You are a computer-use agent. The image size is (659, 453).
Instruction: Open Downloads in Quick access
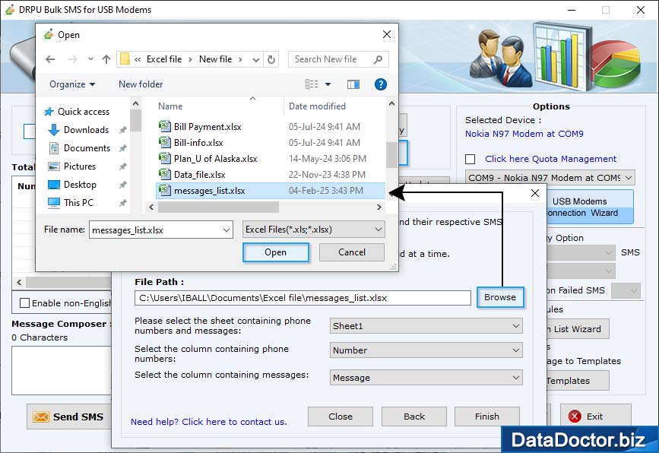pyautogui.click(x=86, y=130)
